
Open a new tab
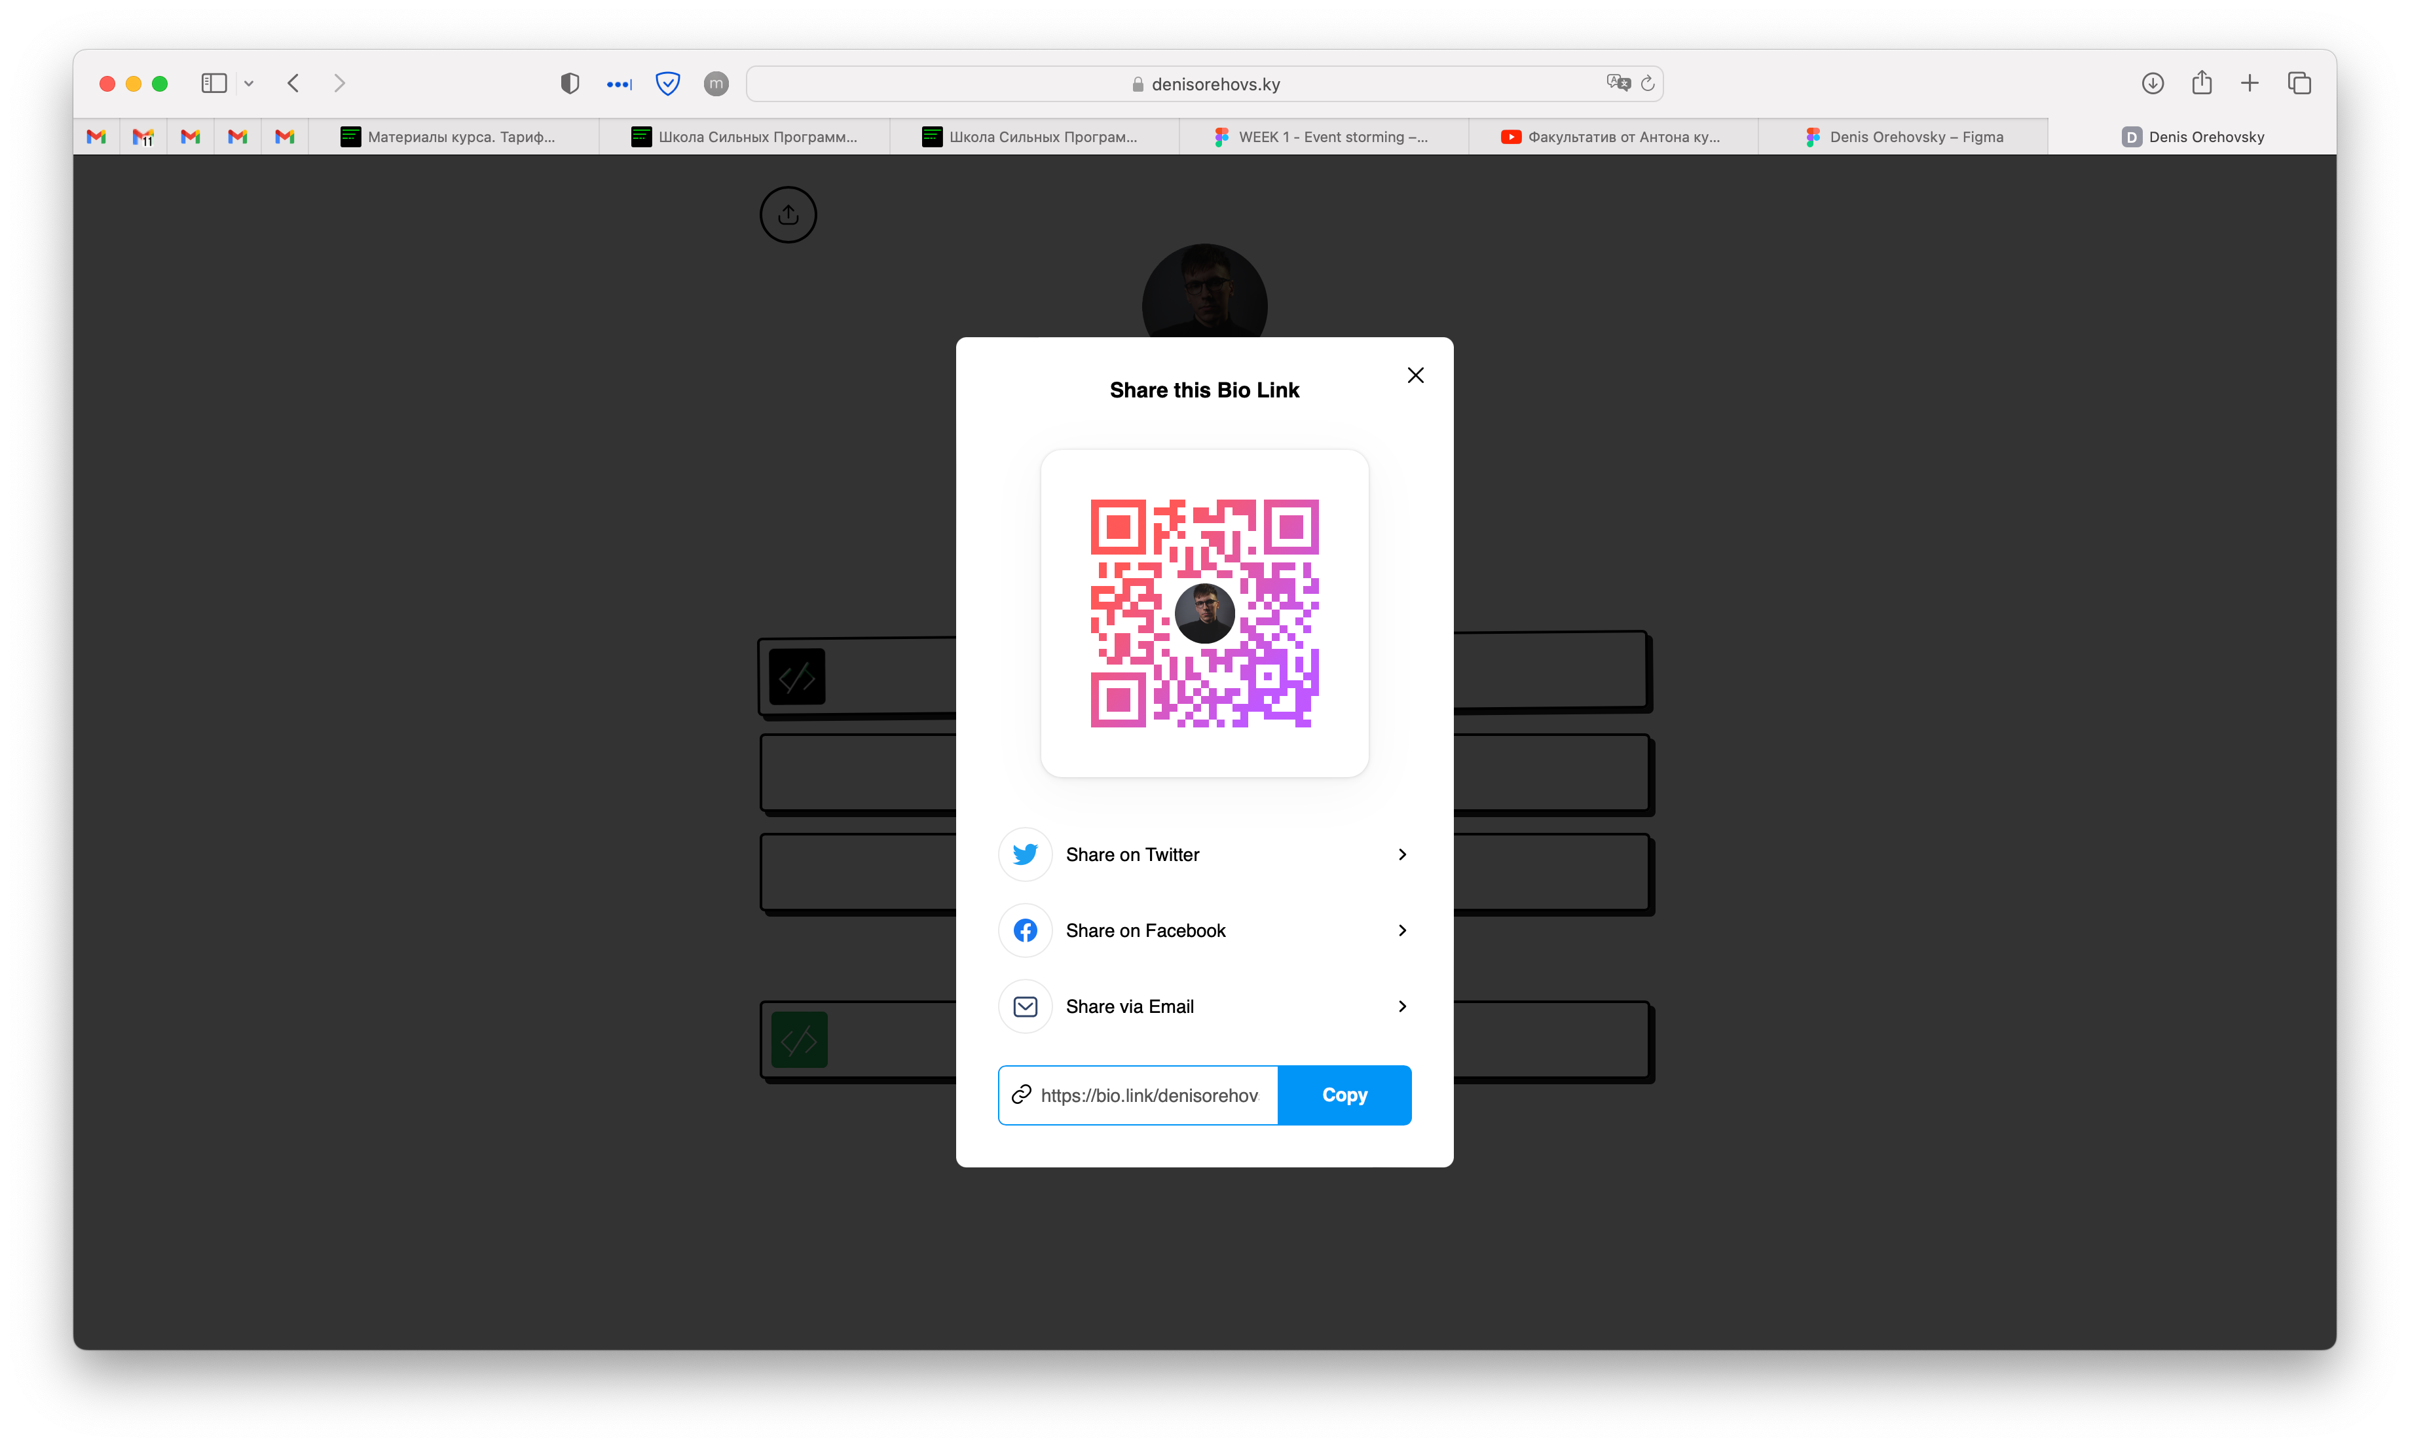click(x=2249, y=84)
